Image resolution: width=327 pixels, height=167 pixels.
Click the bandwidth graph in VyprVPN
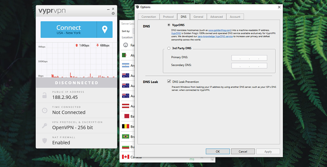(x=76, y=60)
